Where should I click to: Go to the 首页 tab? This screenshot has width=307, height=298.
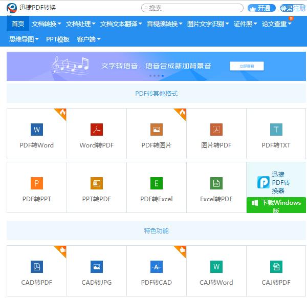pos(18,24)
